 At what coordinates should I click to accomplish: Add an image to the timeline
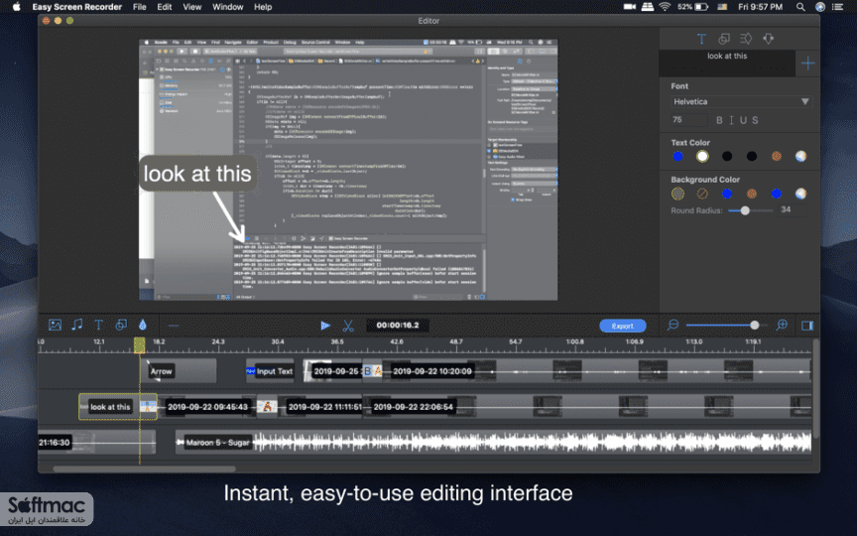point(56,325)
